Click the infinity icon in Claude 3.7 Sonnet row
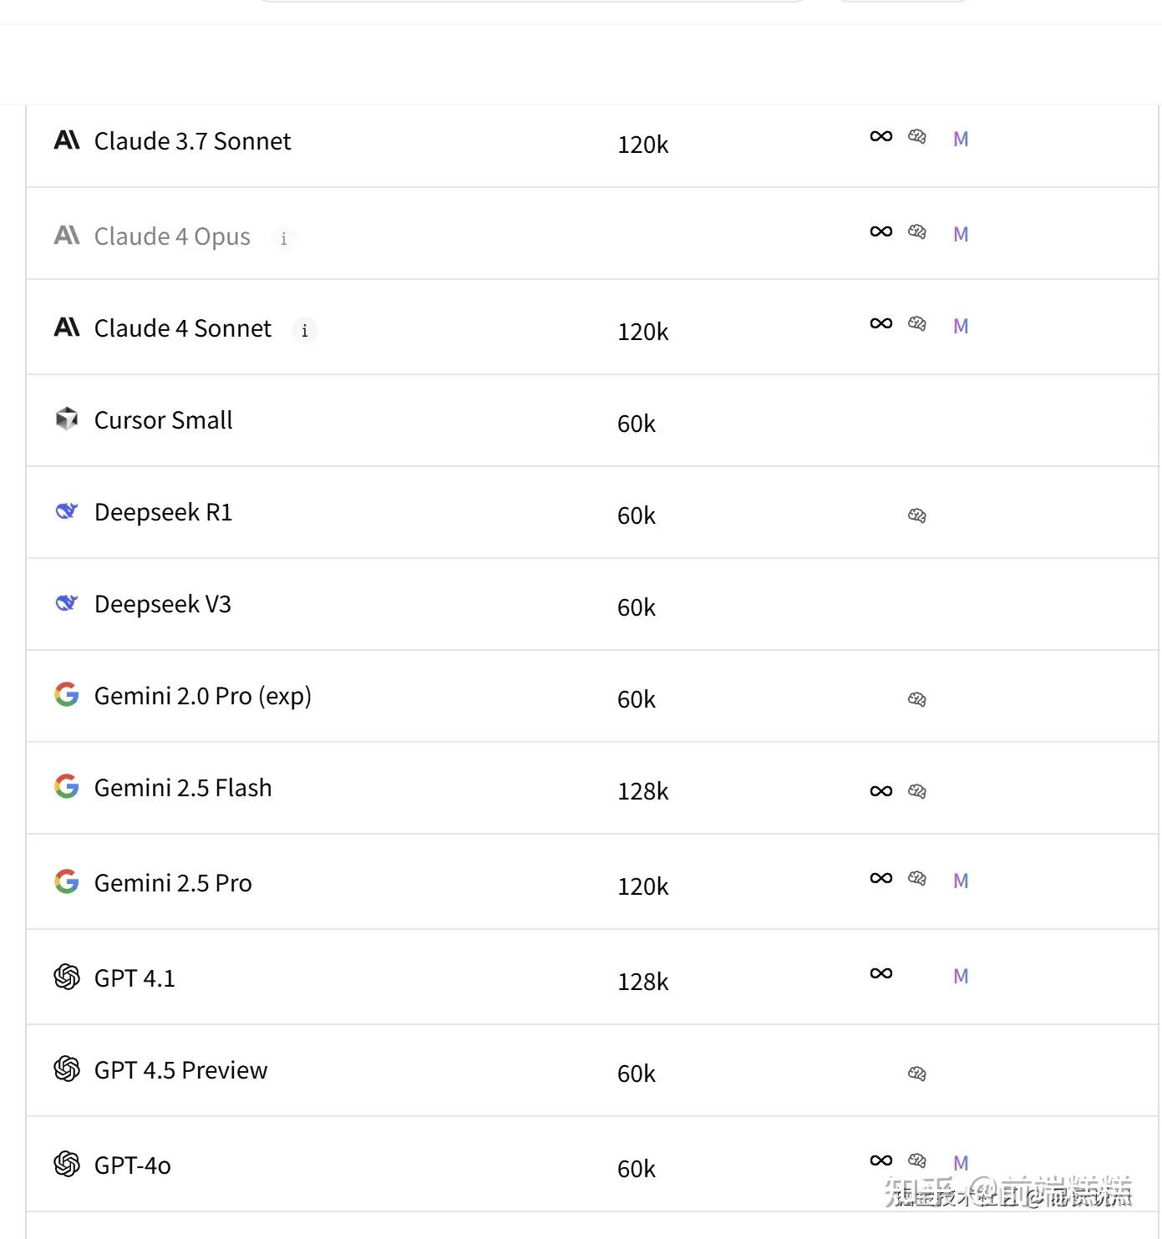Screen dimensions: 1162x1239 click(x=881, y=136)
